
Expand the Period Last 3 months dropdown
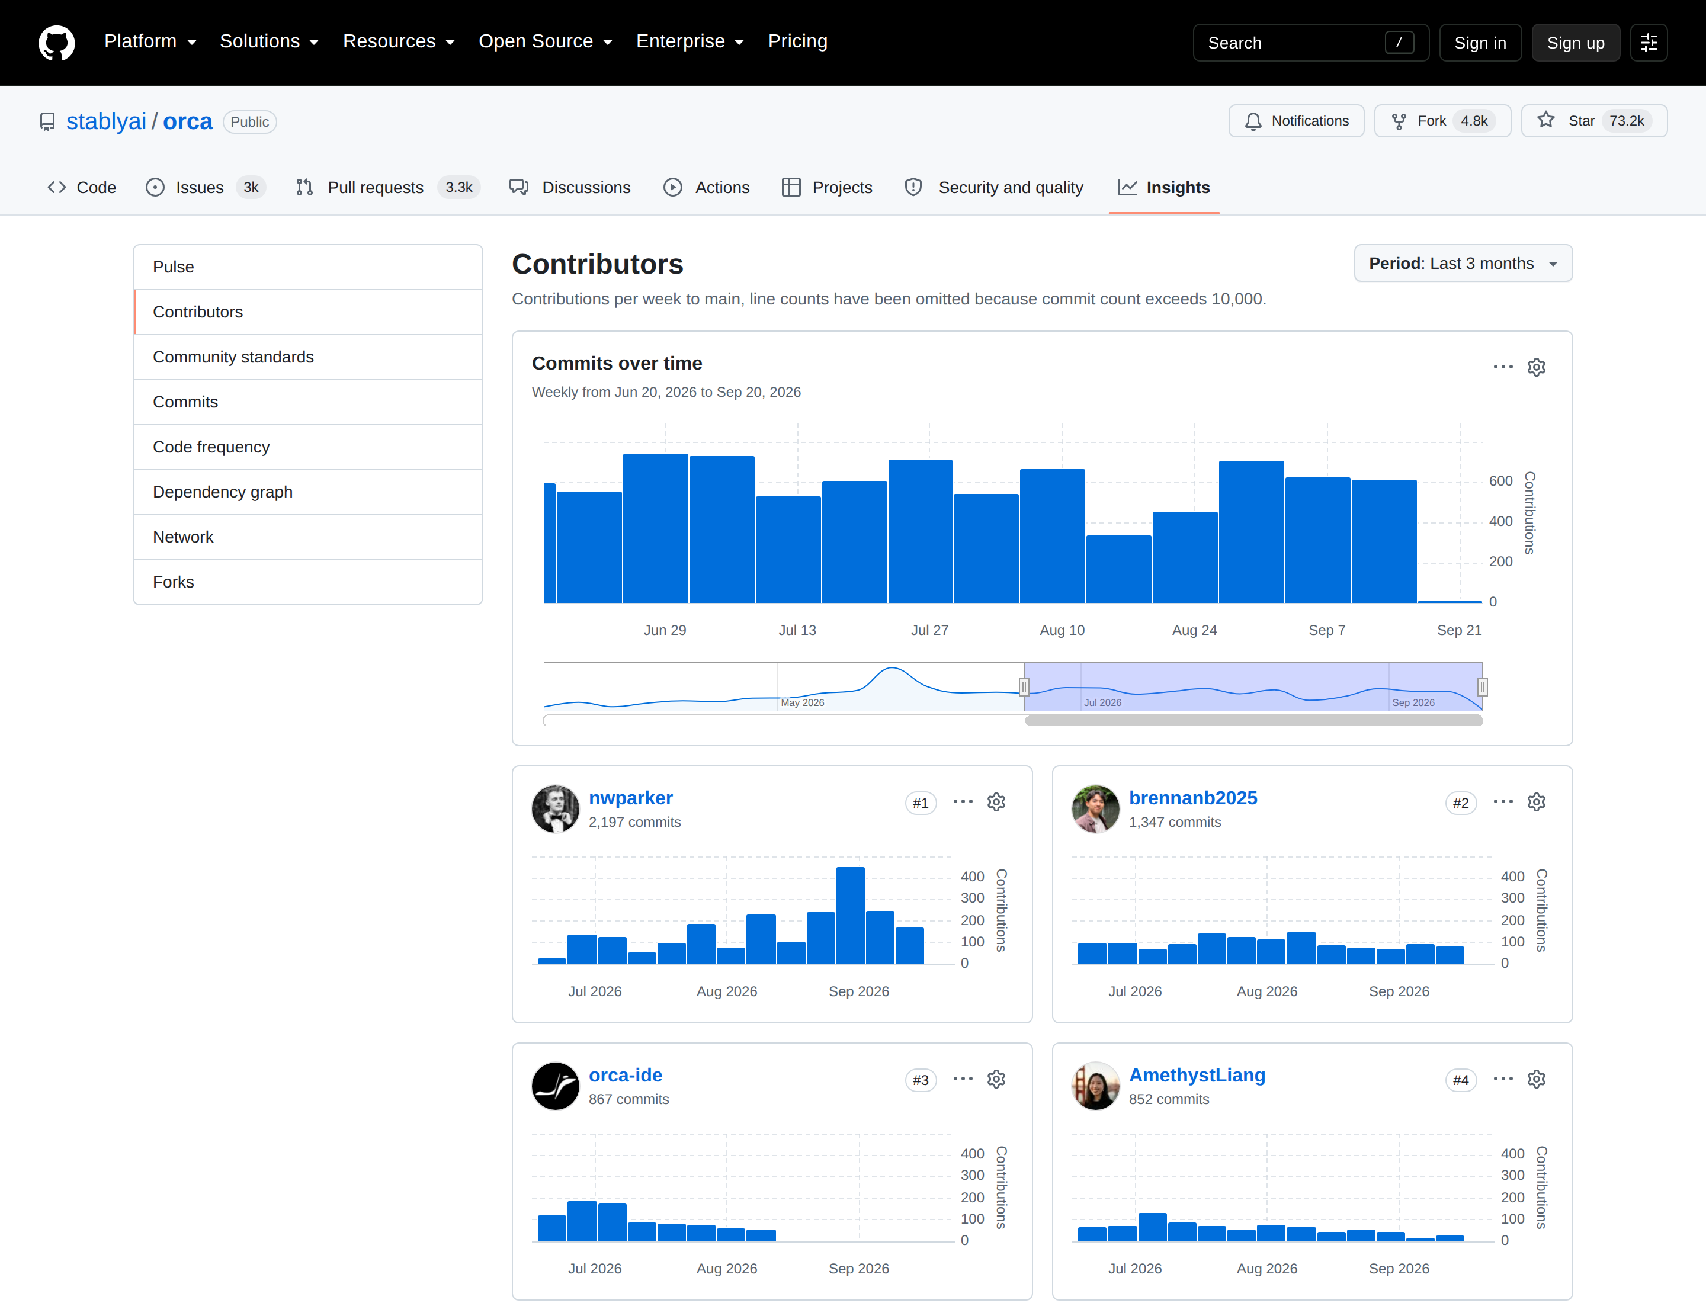point(1463,264)
